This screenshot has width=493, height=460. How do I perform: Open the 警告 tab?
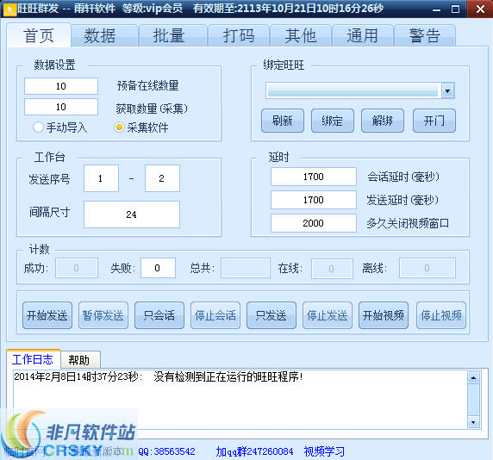click(424, 35)
